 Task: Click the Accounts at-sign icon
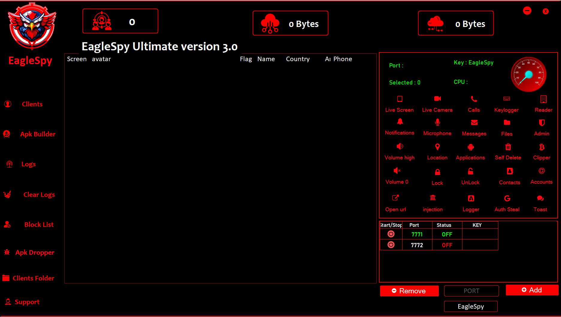coord(542,171)
